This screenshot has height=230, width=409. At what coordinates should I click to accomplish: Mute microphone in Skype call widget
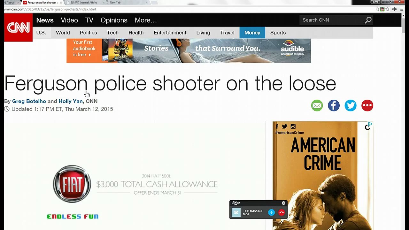click(271, 212)
